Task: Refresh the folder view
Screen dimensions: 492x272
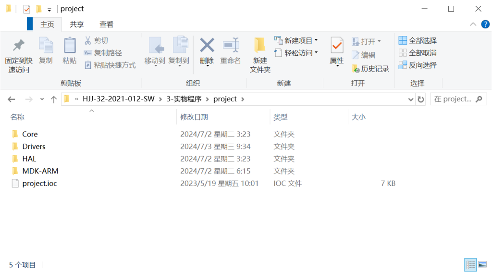Action: point(421,99)
